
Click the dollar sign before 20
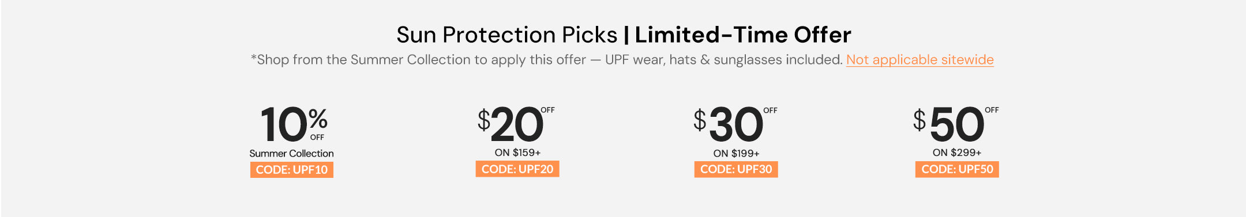[x=484, y=120]
